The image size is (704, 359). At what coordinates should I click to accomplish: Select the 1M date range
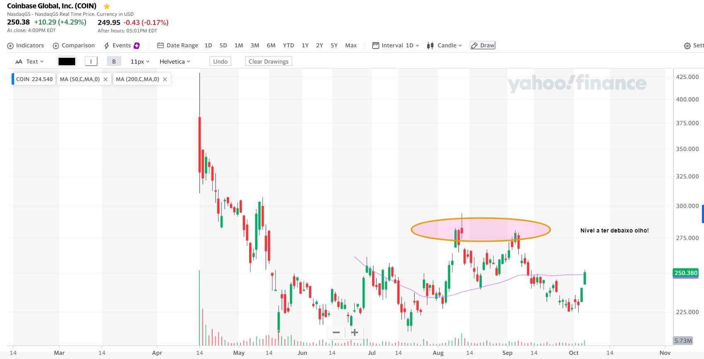239,46
